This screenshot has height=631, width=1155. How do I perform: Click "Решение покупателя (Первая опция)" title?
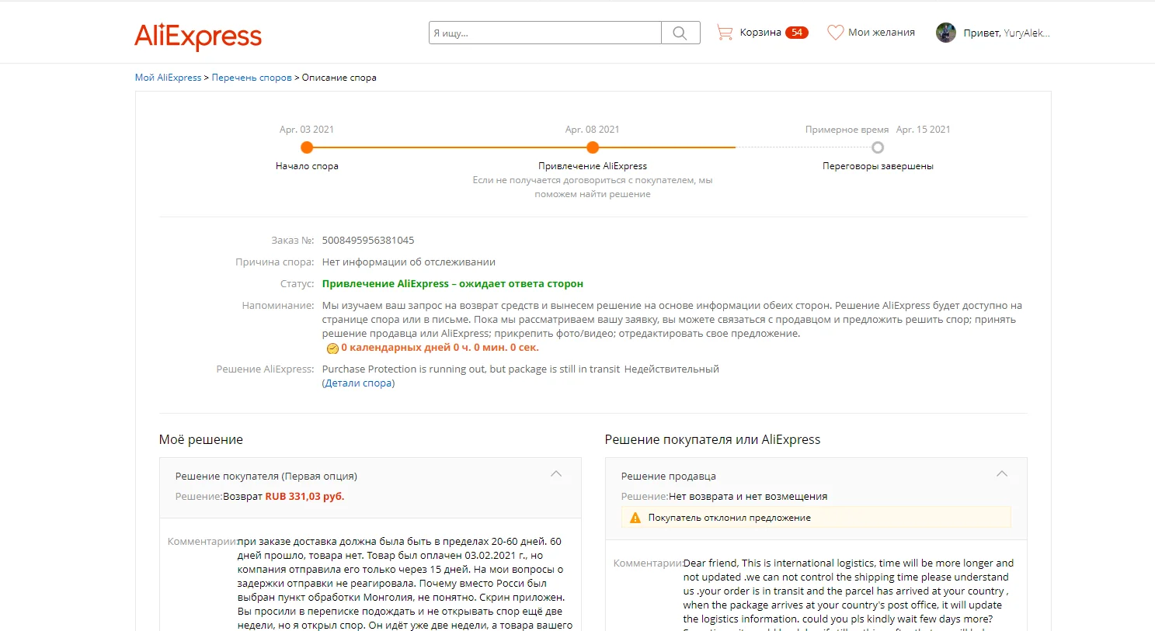tap(266, 477)
